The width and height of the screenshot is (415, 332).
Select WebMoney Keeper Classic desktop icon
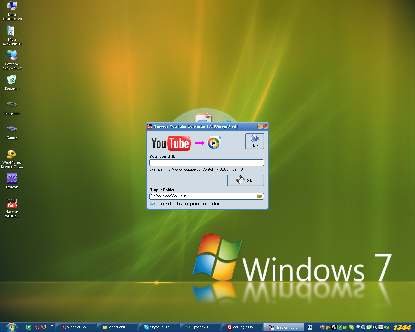tap(12, 159)
